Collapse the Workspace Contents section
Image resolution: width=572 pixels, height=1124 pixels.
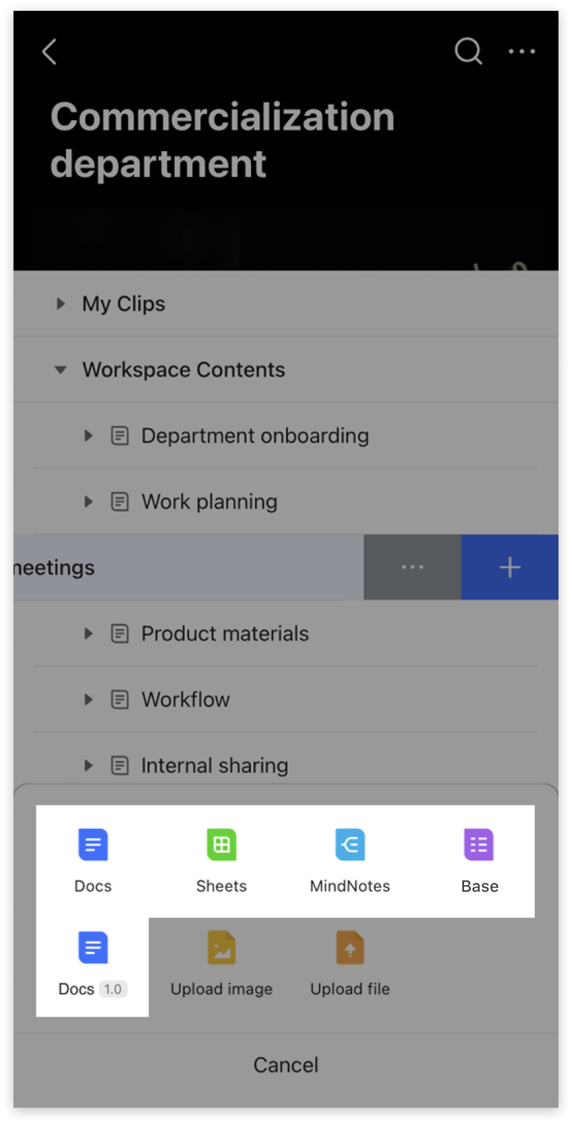pyautogui.click(x=61, y=370)
